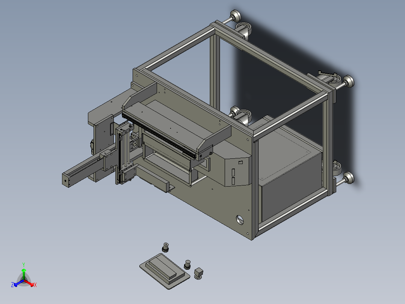Select the flat tray plate below the machine
The image size is (405, 304).
click(x=165, y=271)
